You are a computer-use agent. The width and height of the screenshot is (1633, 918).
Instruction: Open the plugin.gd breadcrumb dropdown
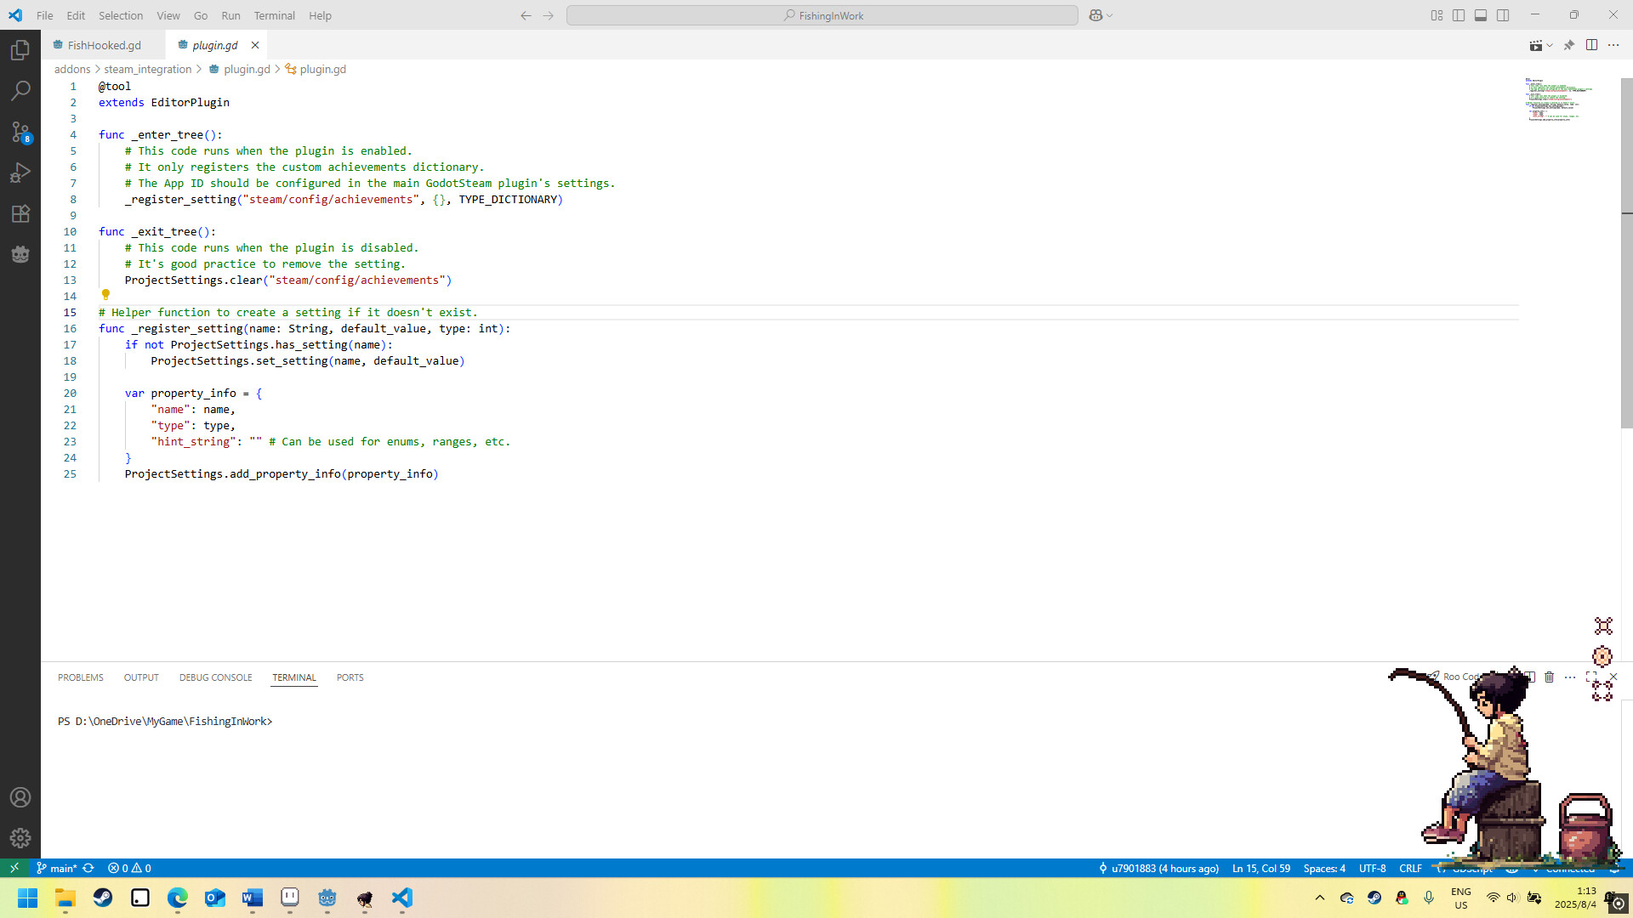[x=247, y=69]
